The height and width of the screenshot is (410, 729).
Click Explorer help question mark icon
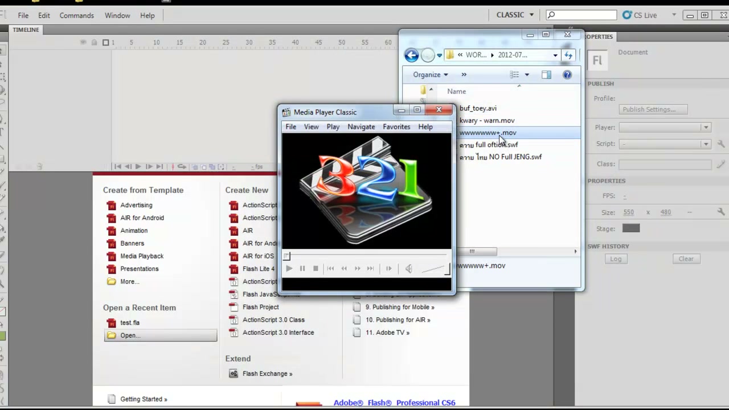tap(567, 75)
